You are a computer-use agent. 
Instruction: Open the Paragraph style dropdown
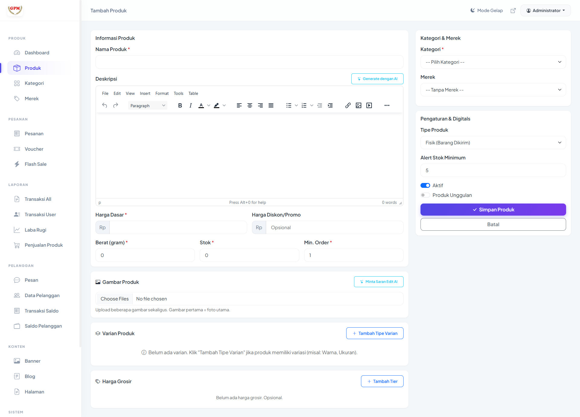pos(148,106)
